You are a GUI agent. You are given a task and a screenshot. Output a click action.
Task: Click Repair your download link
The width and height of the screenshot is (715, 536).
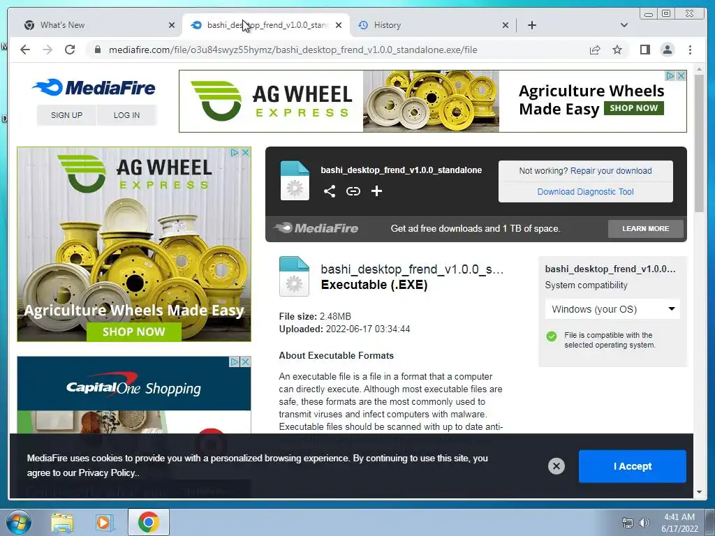pos(611,171)
